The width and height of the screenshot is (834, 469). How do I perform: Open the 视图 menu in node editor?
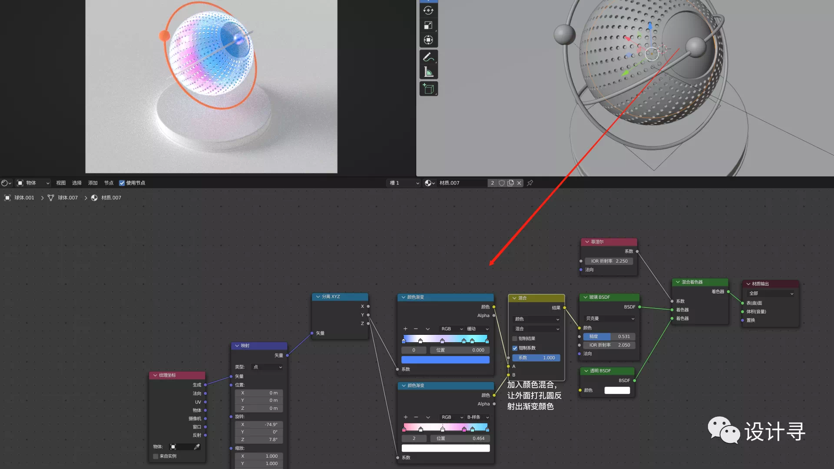61,183
